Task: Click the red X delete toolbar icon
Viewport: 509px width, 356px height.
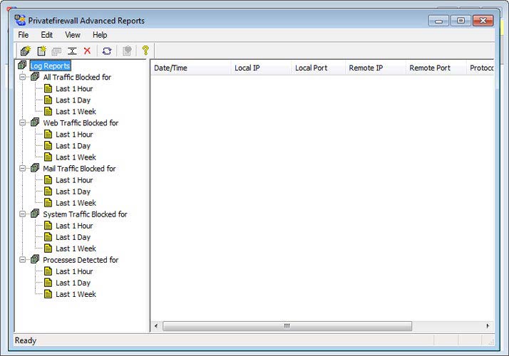Action: tap(87, 51)
